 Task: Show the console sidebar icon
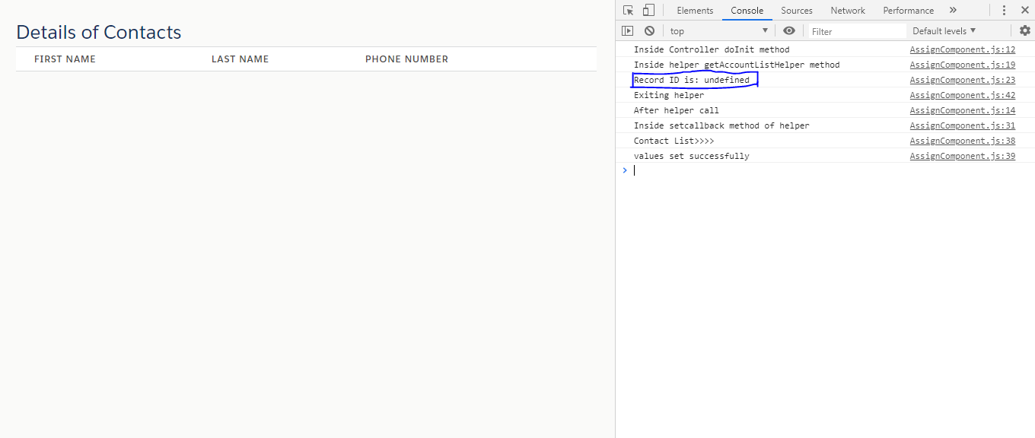[x=627, y=31]
